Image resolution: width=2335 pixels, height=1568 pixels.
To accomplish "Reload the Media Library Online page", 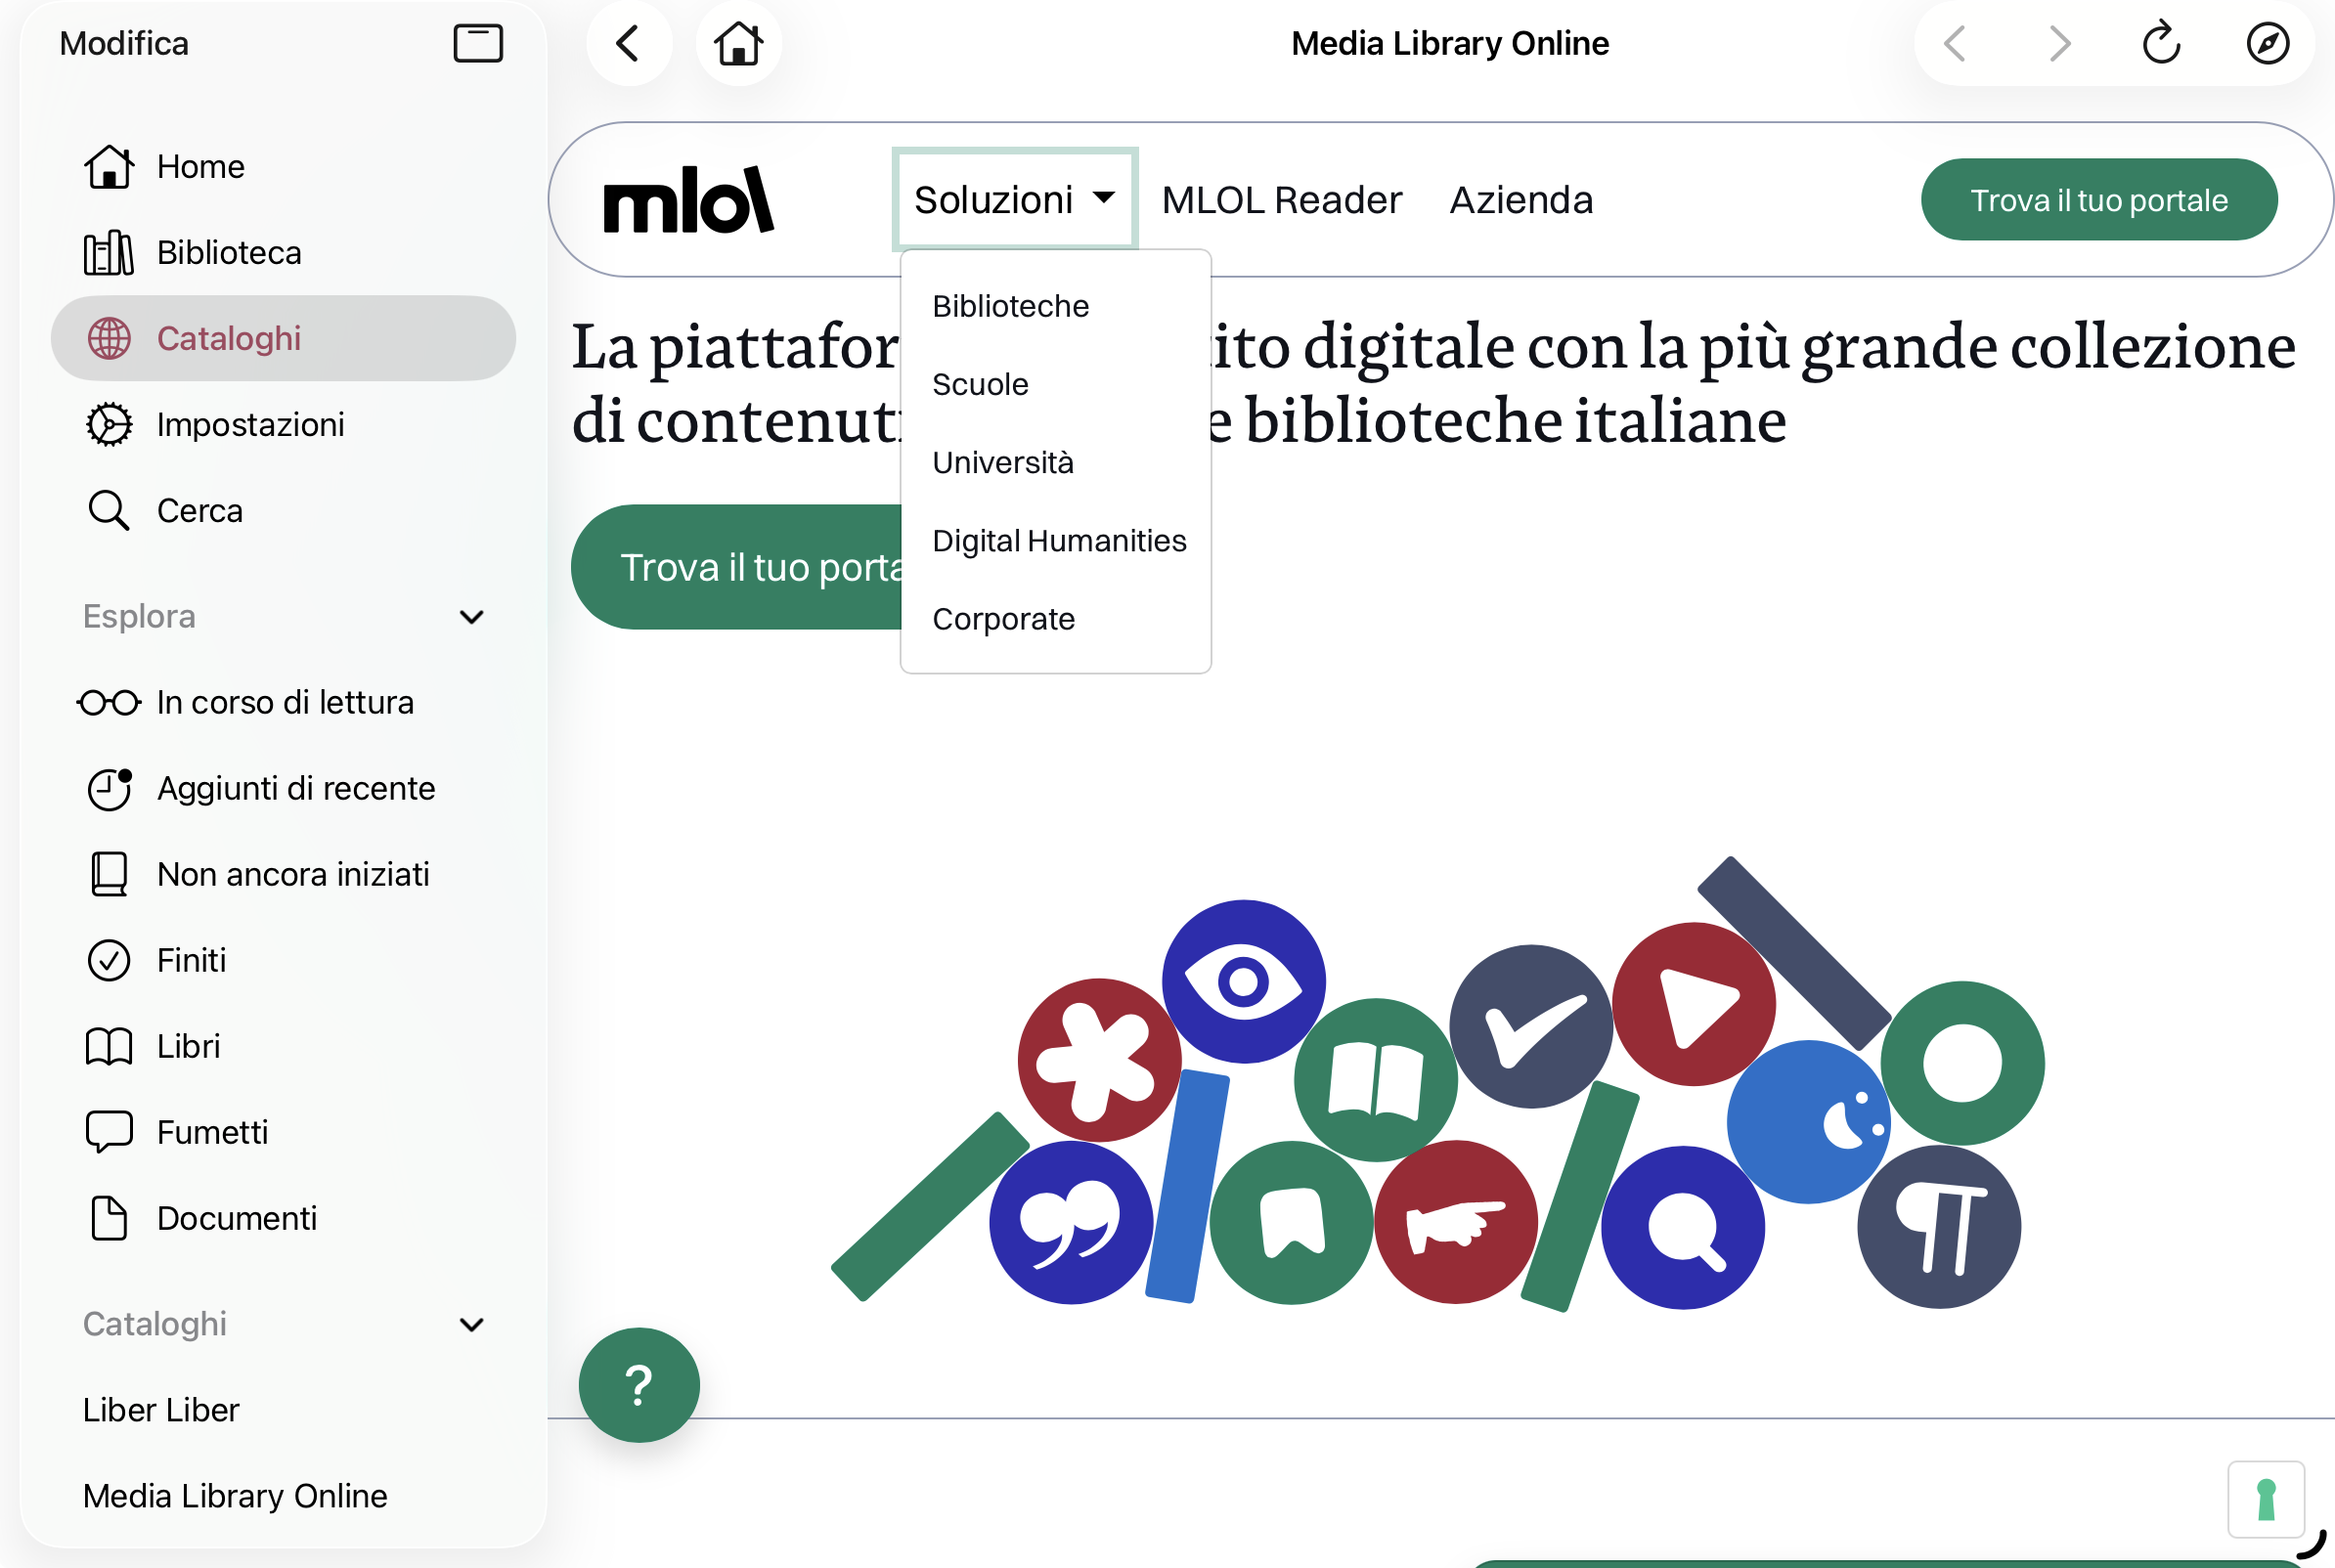I will click(2162, 44).
